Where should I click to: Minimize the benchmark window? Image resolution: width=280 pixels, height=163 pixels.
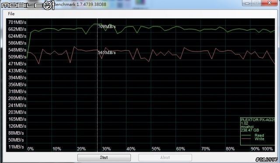click(247, 3)
